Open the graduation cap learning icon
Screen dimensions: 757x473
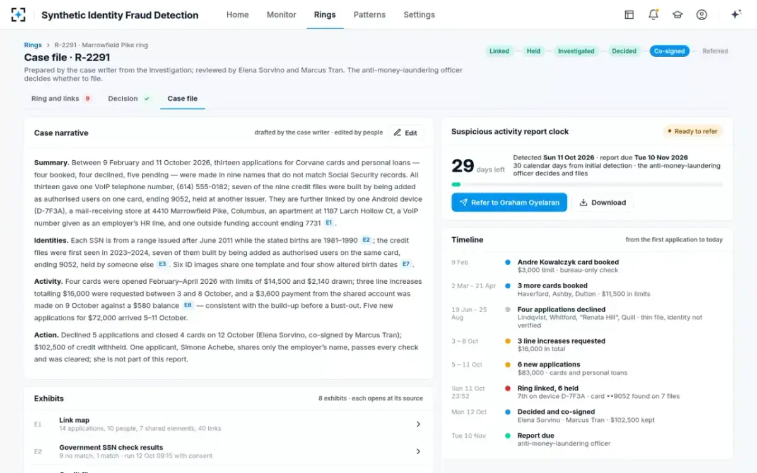click(x=678, y=15)
